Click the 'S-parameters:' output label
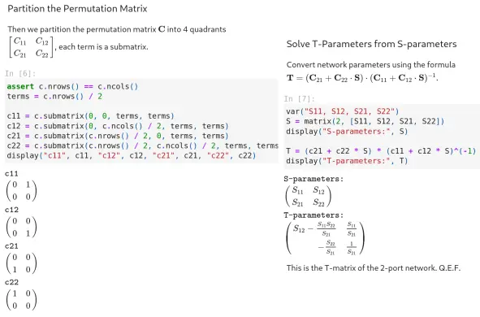The image size is (480, 317). (x=314, y=179)
